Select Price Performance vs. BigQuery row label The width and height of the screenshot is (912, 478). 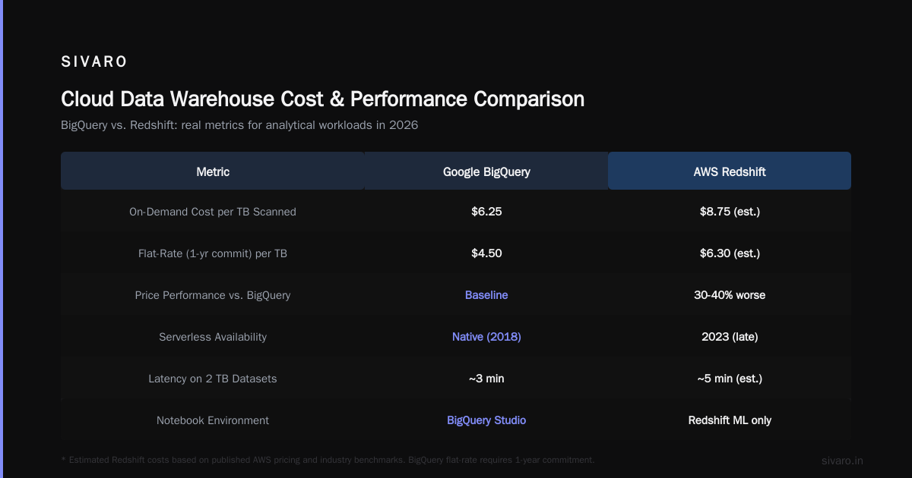click(x=213, y=294)
